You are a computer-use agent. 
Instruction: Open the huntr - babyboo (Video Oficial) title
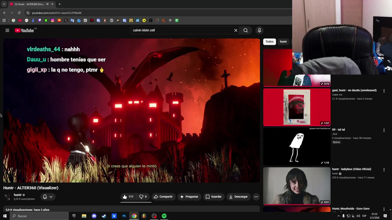352,169
